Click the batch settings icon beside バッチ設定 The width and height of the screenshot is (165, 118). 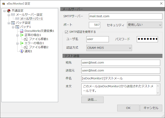(13, 23)
